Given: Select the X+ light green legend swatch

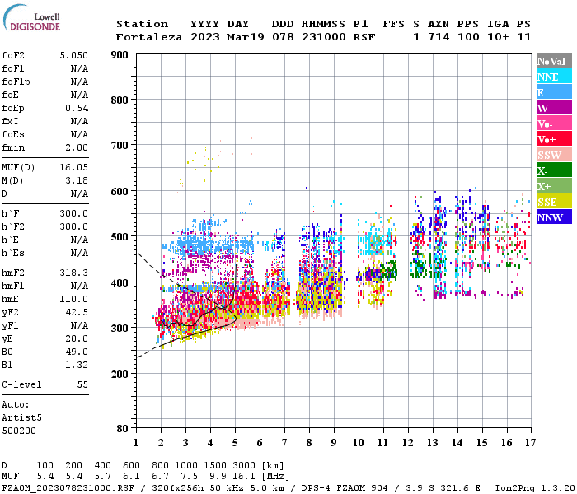Looking at the screenshot, I should (554, 186).
